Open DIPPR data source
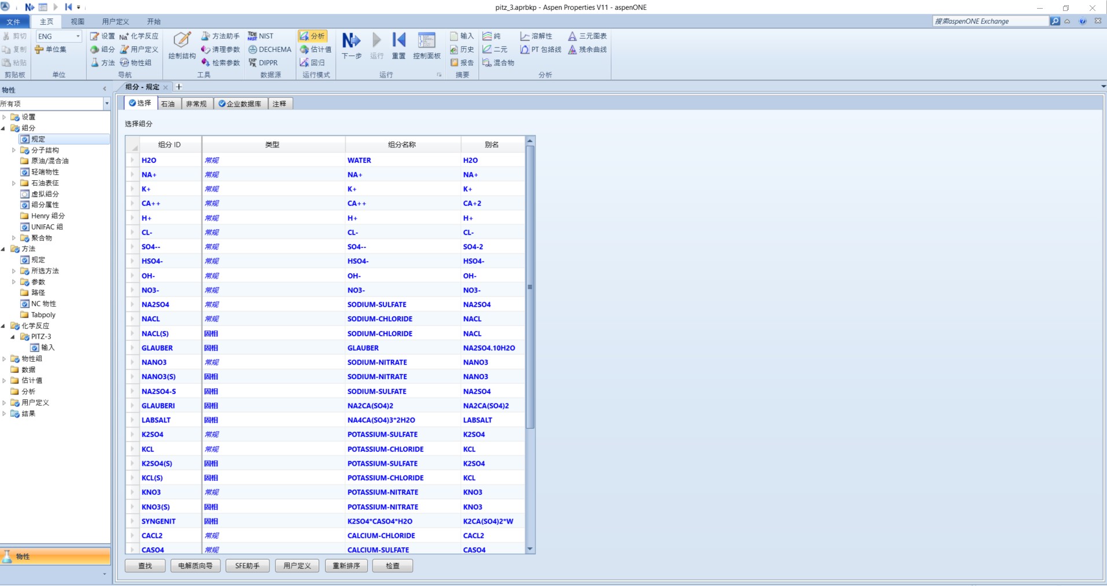Viewport: 1107px width, 586px height. (263, 62)
